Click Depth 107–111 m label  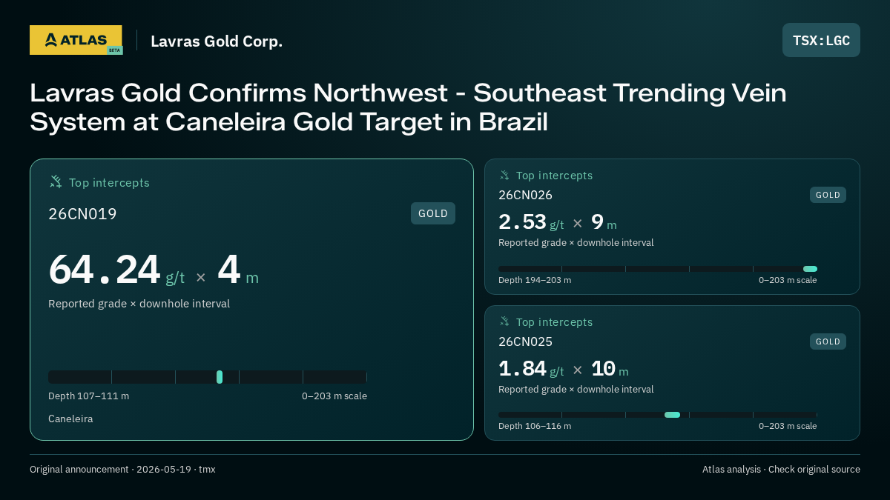[88, 396]
